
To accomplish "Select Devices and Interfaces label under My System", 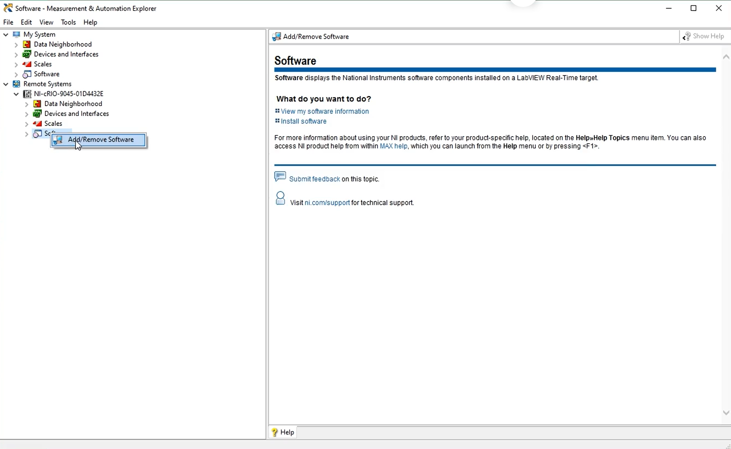I will [66, 54].
